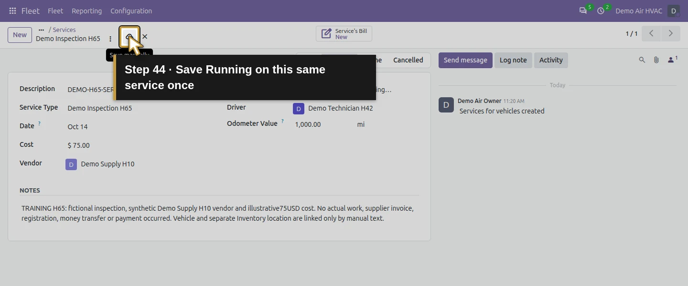Create a New service record
This screenshot has width=688, height=286.
click(20, 35)
